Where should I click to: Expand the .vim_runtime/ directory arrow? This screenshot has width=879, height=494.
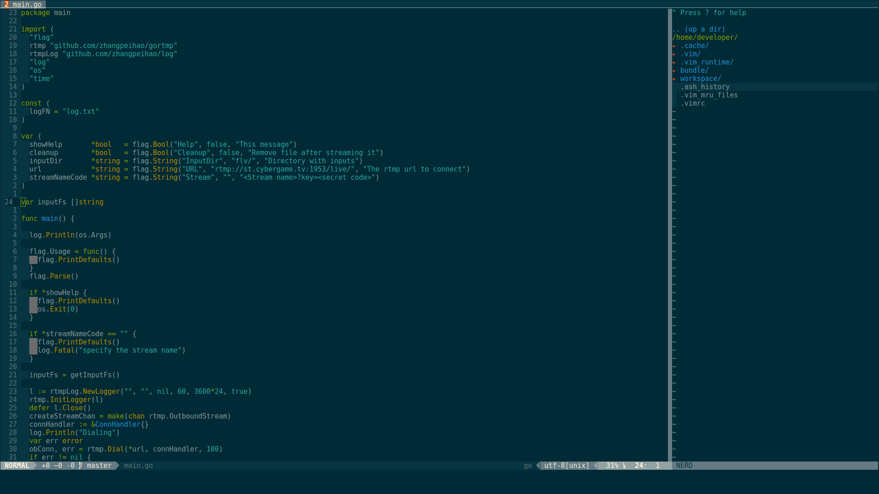(x=674, y=63)
